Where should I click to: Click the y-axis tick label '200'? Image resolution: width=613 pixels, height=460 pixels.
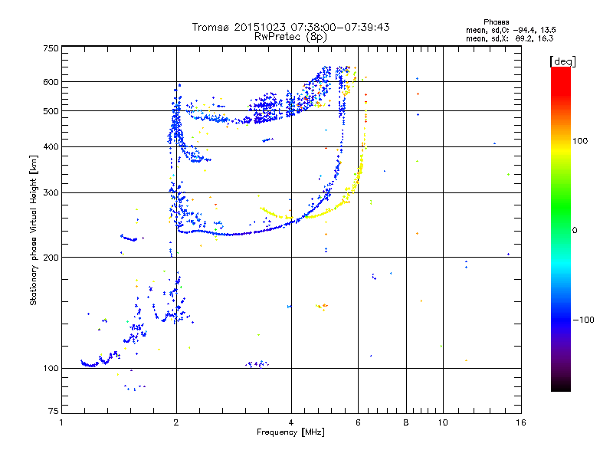point(51,258)
